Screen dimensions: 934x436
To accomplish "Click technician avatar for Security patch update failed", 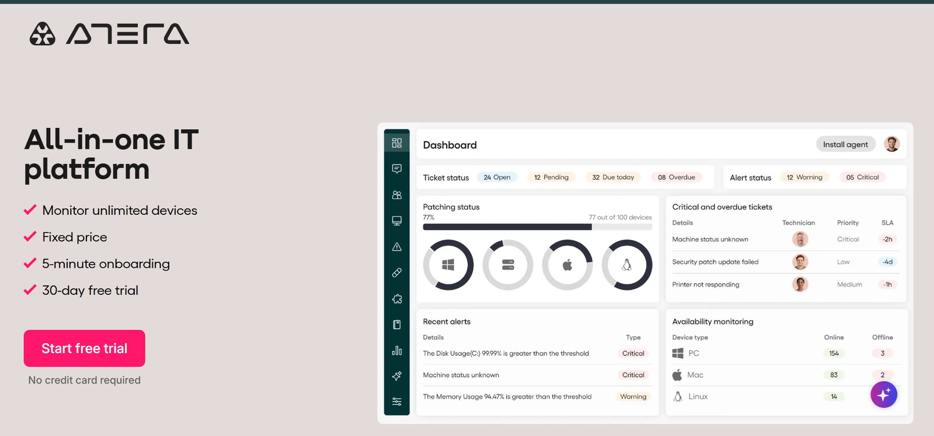I will (800, 261).
